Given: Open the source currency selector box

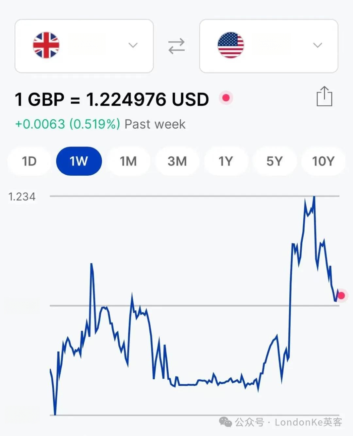Looking at the screenshot, I should 84,46.
